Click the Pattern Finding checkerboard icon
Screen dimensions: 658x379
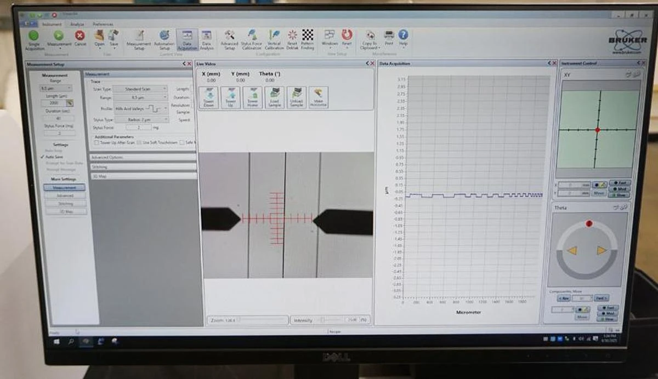point(308,36)
